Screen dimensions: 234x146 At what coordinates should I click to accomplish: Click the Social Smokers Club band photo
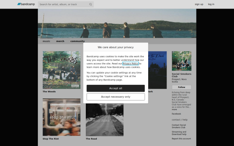click(x=182, y=61)
